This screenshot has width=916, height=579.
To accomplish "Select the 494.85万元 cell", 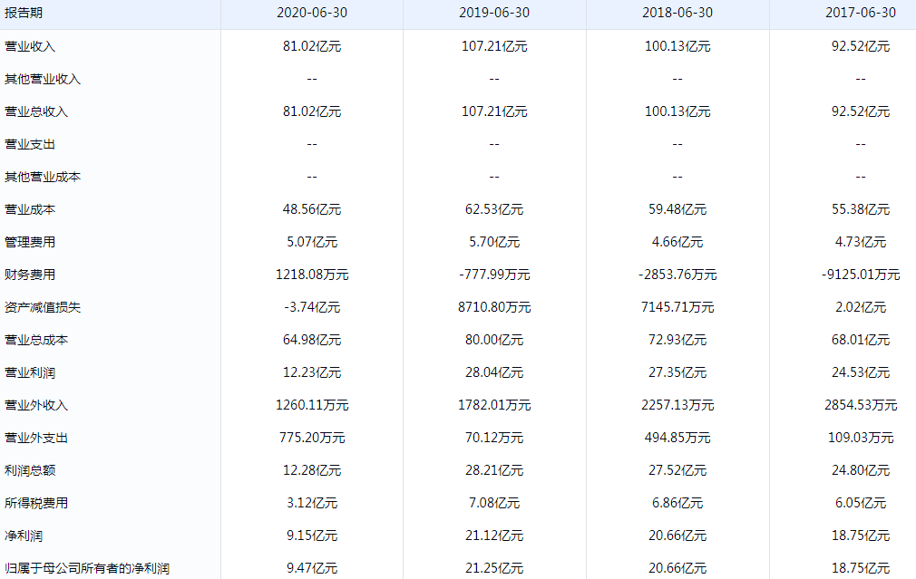I will coord(677,439).
